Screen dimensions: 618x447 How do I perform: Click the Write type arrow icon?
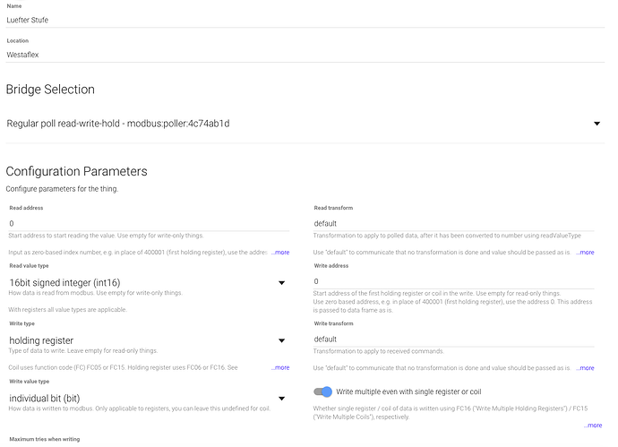(281, 340)
